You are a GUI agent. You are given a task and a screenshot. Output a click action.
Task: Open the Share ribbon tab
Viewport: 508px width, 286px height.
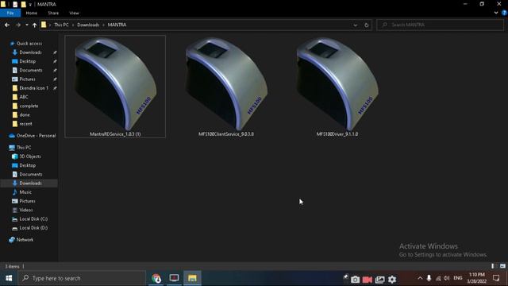(x=53, y=13)
